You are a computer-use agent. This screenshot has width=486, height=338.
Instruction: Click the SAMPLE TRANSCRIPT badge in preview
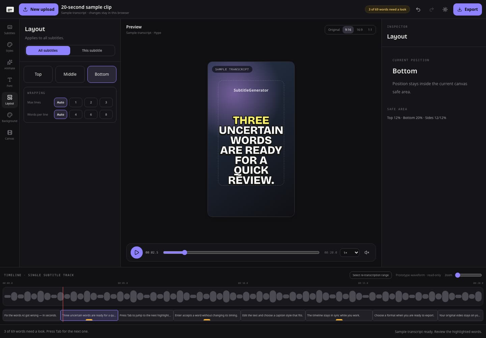pyautogui.click(x=232, y=69)
